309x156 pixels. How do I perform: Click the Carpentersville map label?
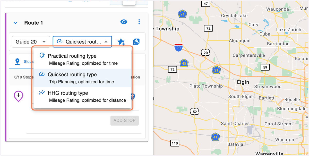(x=249, y=55)
